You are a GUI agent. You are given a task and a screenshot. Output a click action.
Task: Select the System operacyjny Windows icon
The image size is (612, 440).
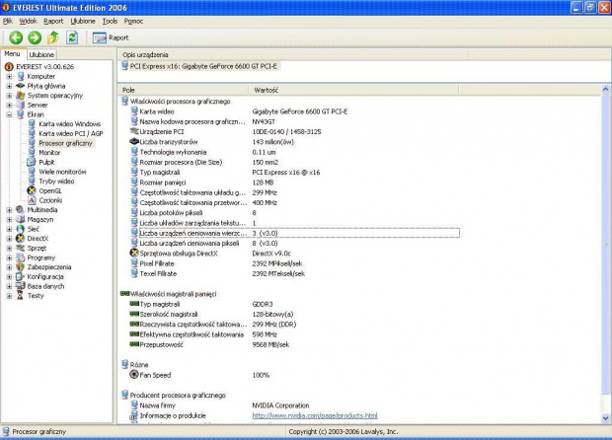21,95
